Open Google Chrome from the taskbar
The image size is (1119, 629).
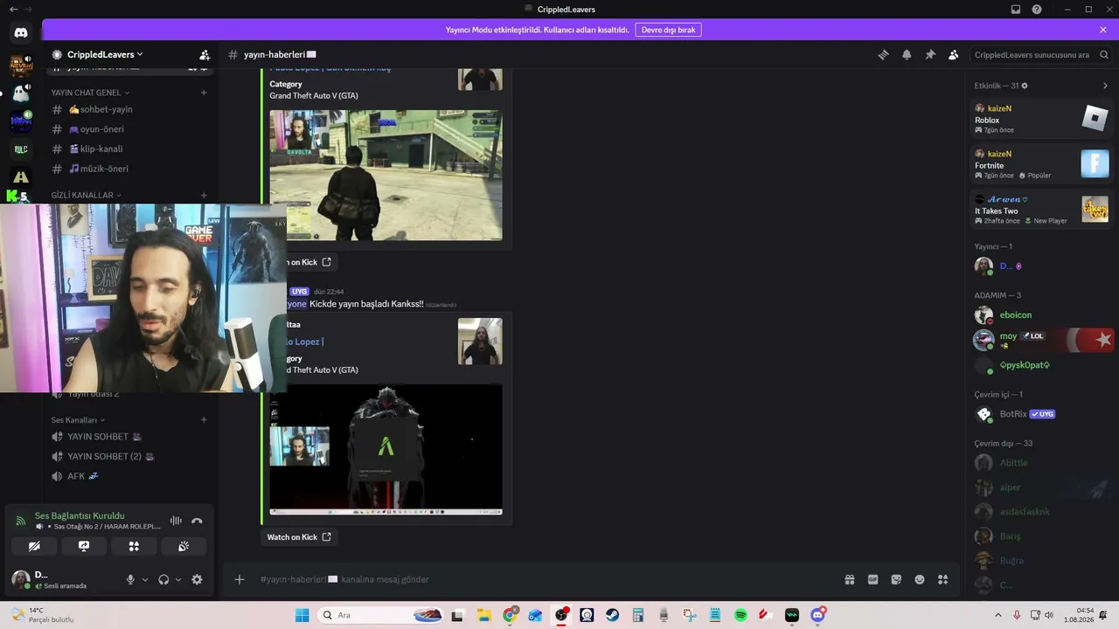(510, 615)
